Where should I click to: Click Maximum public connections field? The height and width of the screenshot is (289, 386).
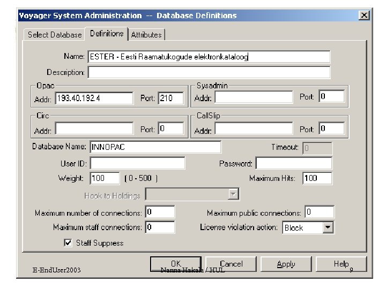point(320,212)
